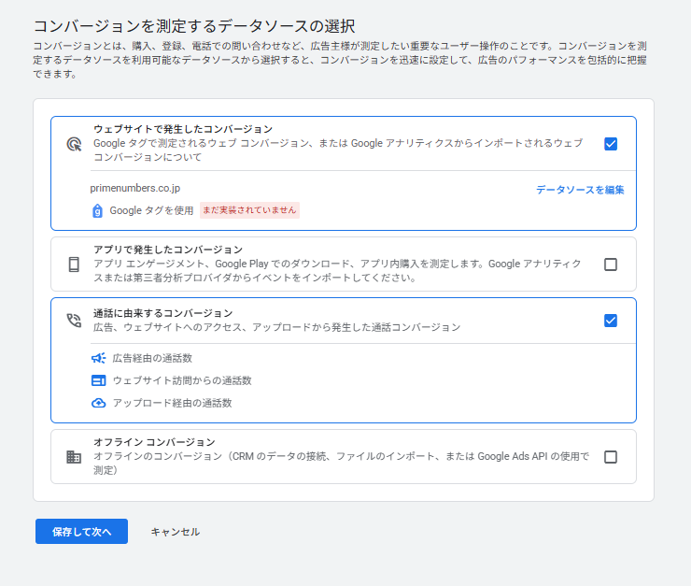
Task: Click the website visit calls icon
Action: [99, 380]
